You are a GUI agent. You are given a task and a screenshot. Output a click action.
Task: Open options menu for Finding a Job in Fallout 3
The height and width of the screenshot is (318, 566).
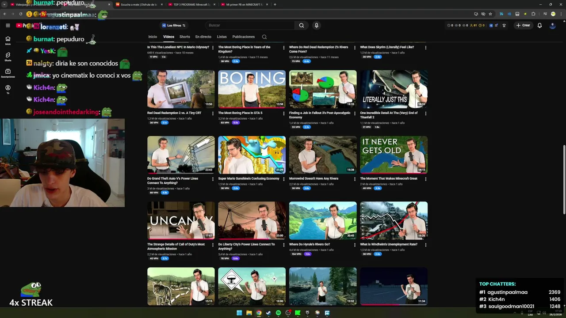(355, 114)
